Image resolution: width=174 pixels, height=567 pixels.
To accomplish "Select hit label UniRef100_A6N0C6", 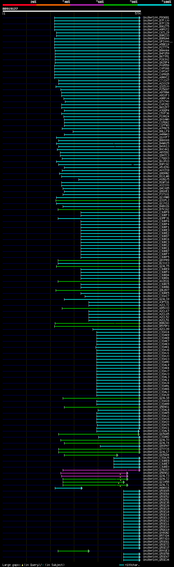I will (x=156, y=488).
